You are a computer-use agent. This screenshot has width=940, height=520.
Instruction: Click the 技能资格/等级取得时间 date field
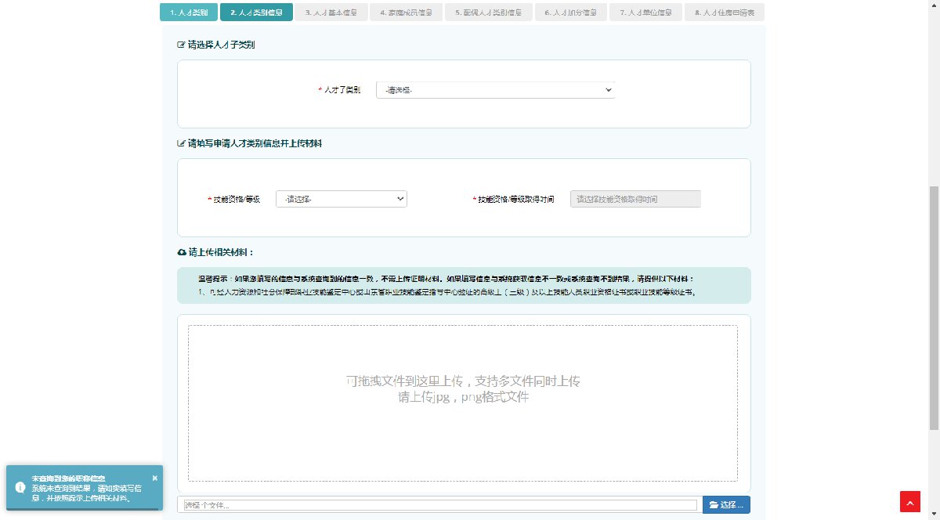(x=636, y=199)
